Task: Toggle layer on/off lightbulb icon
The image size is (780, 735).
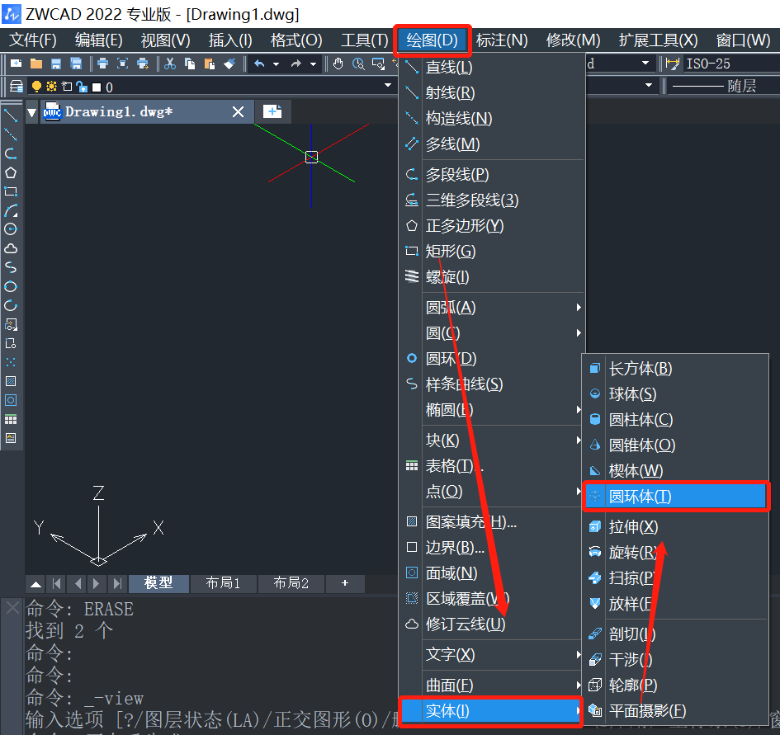Action: pos(36,87)
